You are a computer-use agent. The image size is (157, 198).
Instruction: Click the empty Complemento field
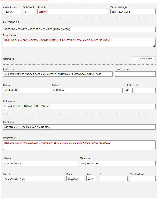point(135,74)
